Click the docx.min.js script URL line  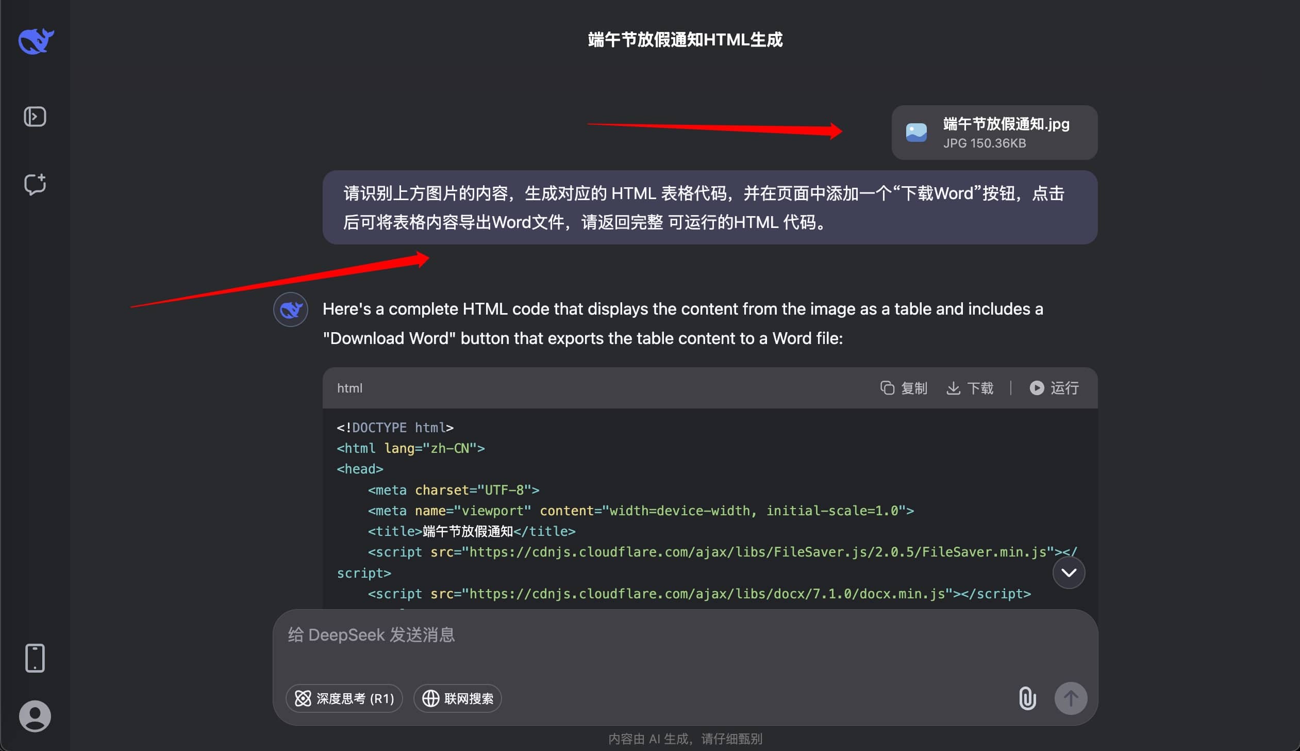699,594
